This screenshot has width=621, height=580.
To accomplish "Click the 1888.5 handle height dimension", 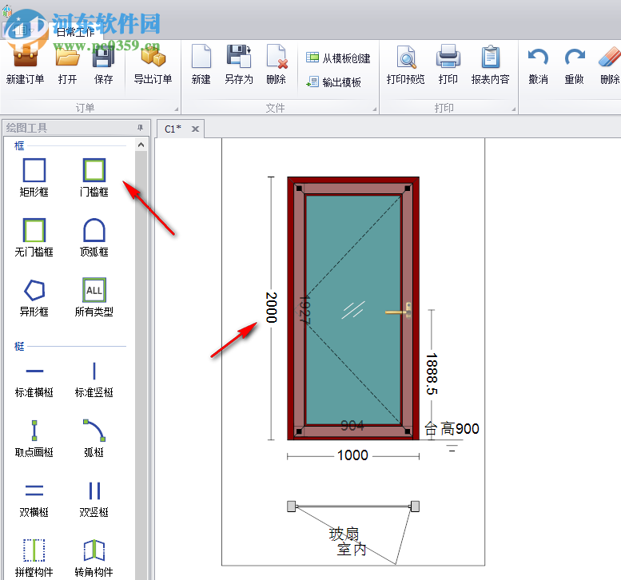I will [x=432, y=374].
